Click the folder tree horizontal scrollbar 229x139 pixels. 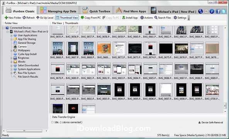coord(24,131)
